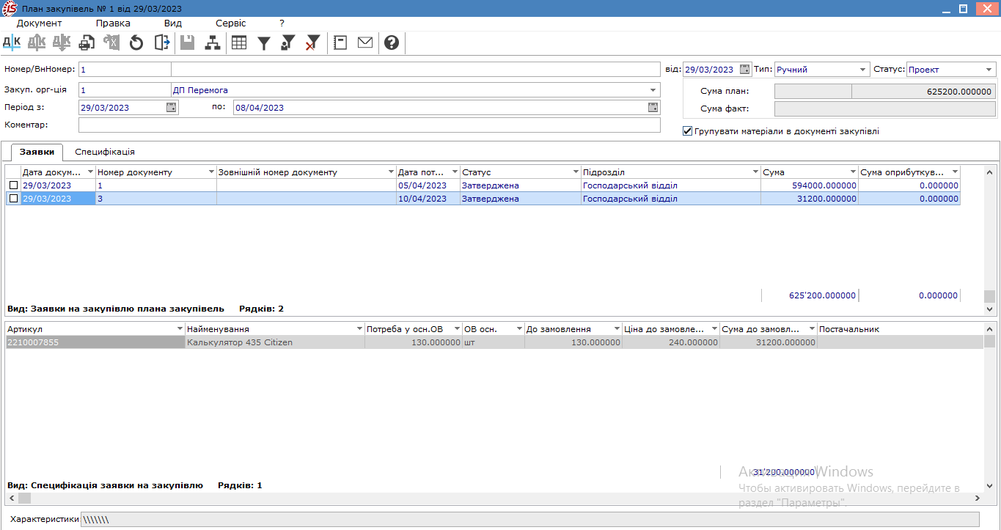Select cell Калькулятор 435 Citizen
This screenshot has width=1001, height=530.
tap(274, 342)
